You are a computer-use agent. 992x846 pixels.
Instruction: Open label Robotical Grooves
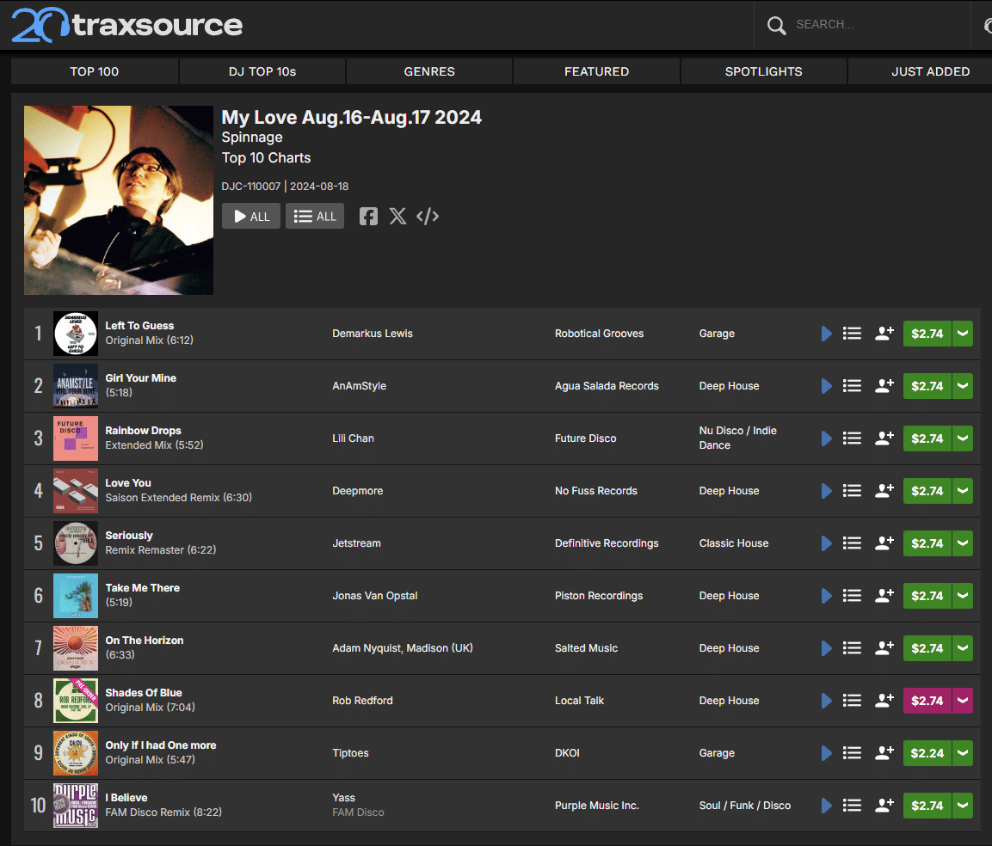[x=599, y=334]
